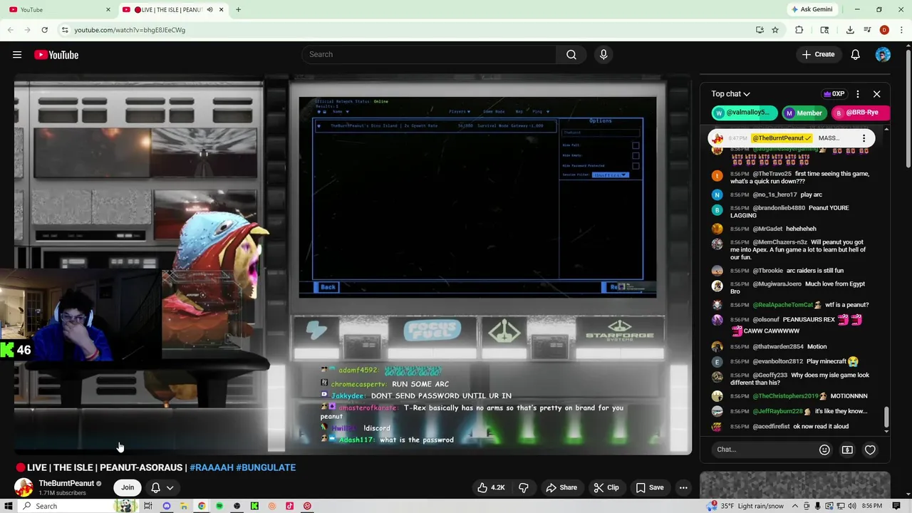Open the weather widget 35°F Light rain/snow

coord(745,506)
